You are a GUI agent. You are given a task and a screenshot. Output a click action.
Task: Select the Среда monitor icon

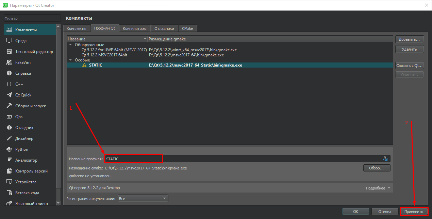tap(10, 41)
